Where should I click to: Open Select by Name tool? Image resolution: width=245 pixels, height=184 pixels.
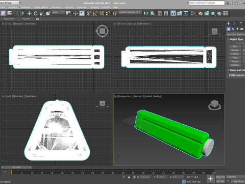10,13
